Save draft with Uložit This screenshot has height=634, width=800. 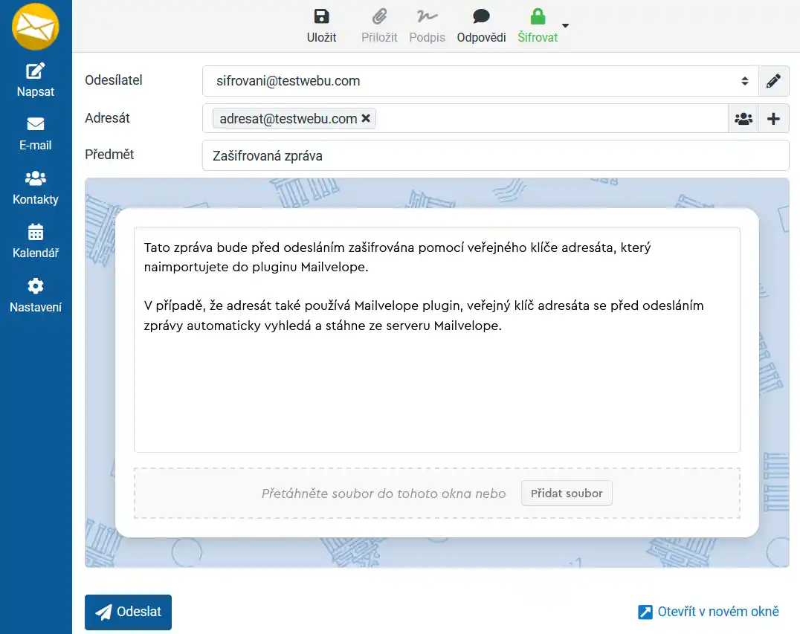pyautogui.click(x=321, y=26)
